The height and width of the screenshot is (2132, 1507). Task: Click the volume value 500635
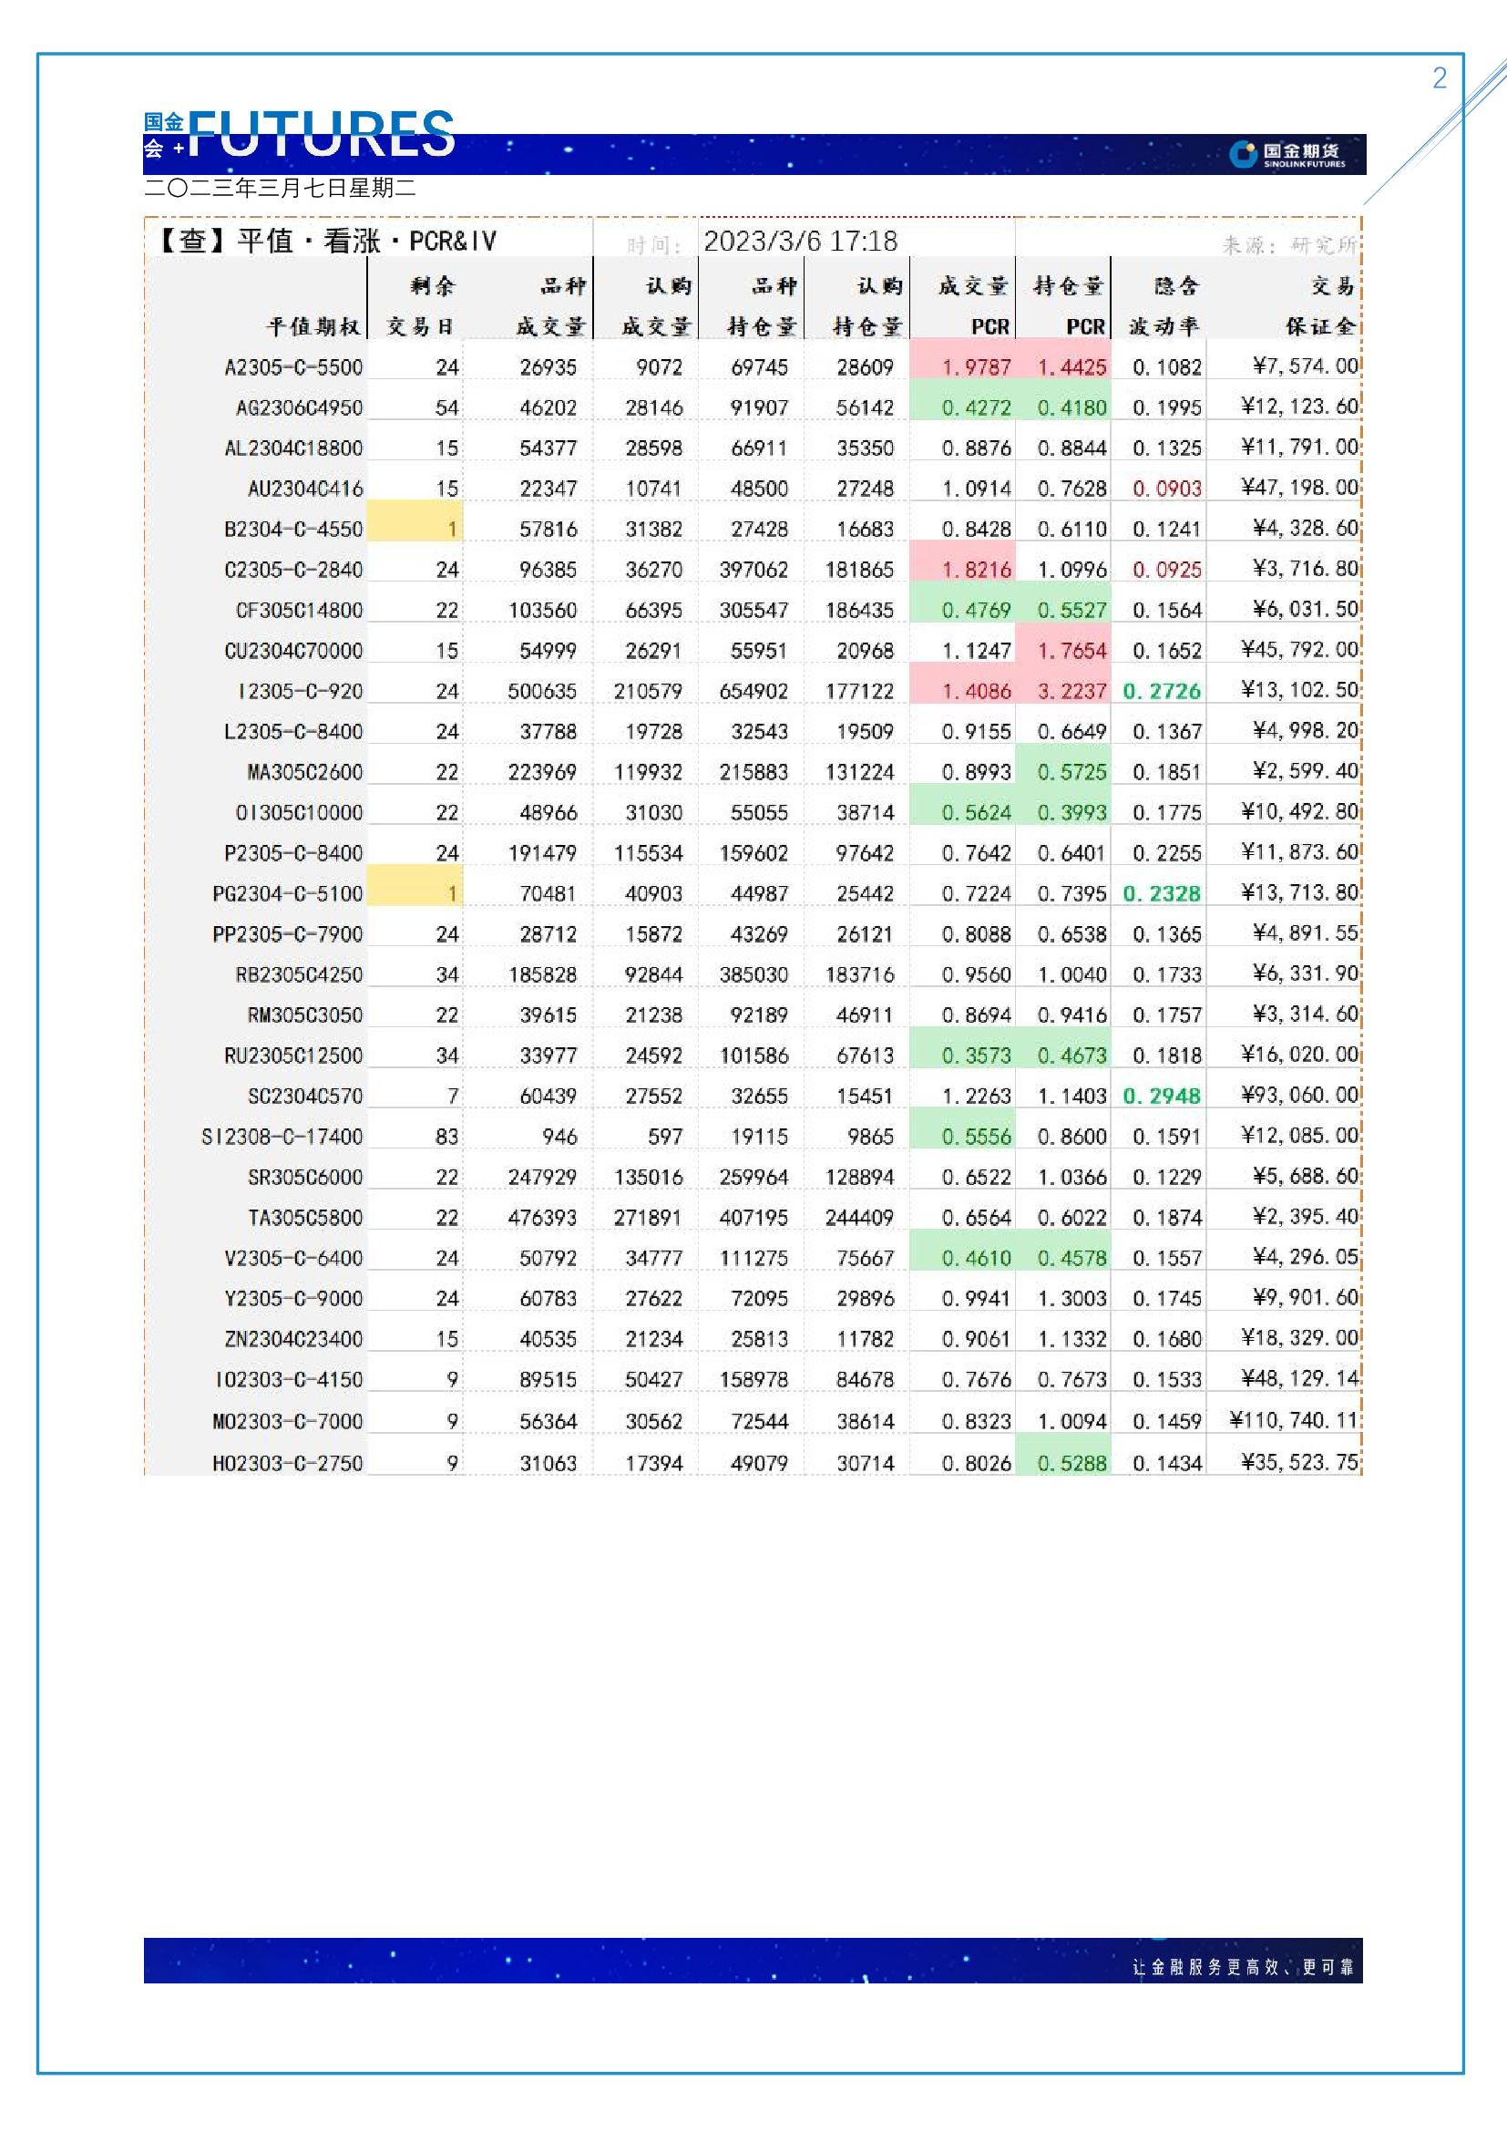coord(542,691)
